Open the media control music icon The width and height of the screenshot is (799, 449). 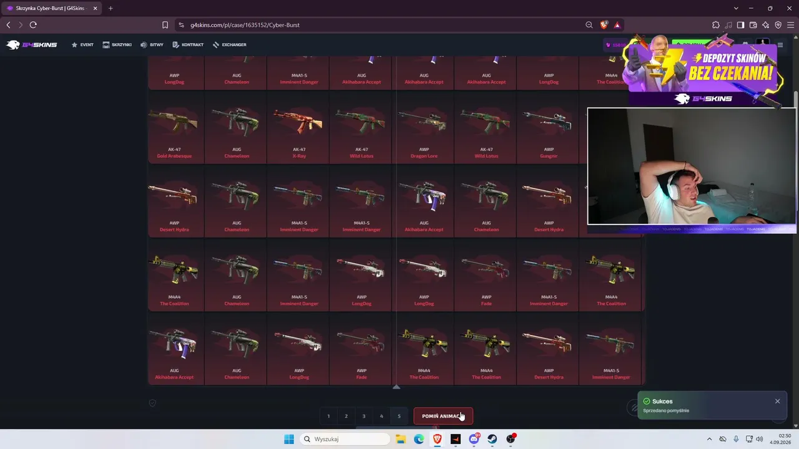click(x=728, y=25)
